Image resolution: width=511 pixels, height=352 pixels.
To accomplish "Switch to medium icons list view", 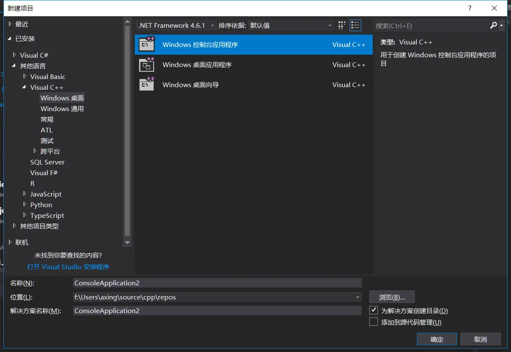I will pos(355,25).
